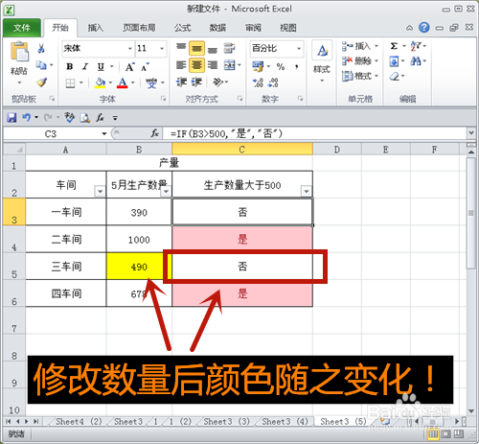Toggle underline formatting

[x=101, y=67]
